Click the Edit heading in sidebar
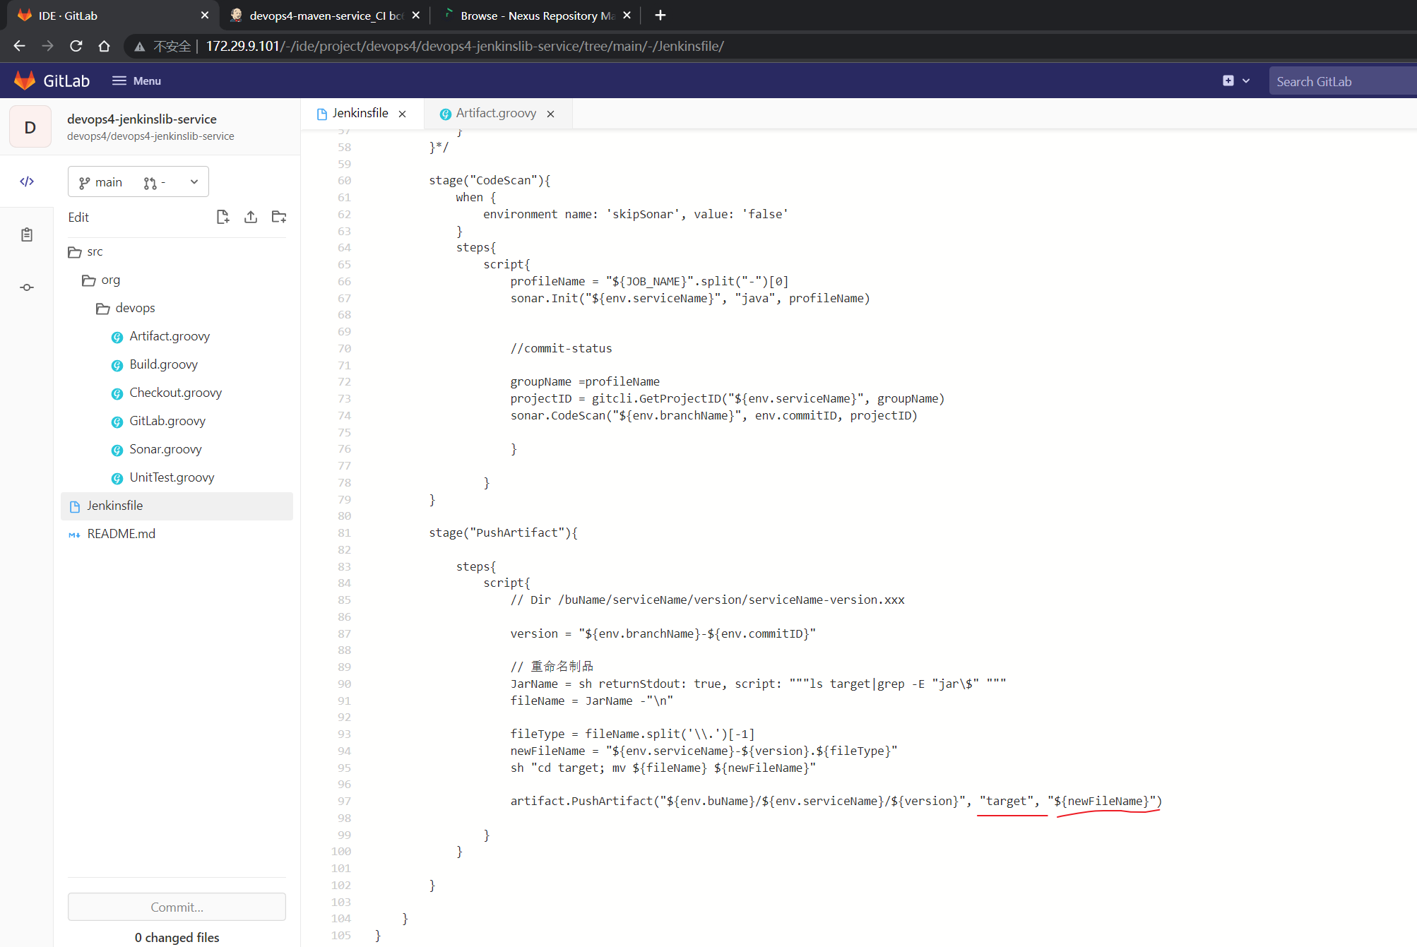1417x947 pixels. click(78, 217)
